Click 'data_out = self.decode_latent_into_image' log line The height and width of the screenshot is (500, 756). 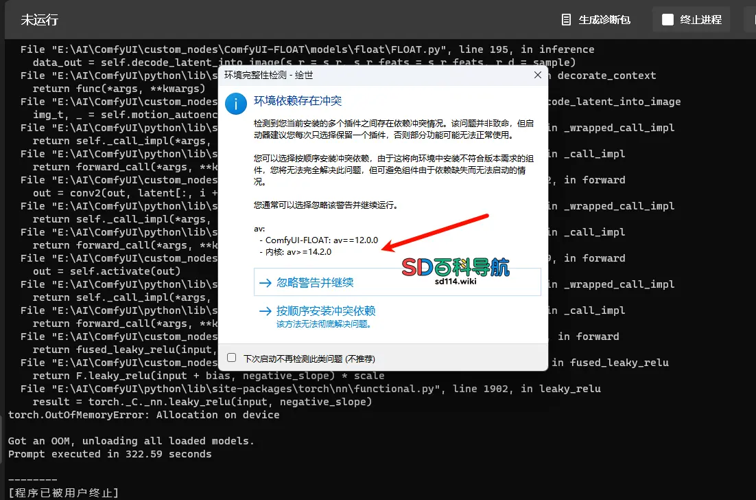tap(304, 62)
